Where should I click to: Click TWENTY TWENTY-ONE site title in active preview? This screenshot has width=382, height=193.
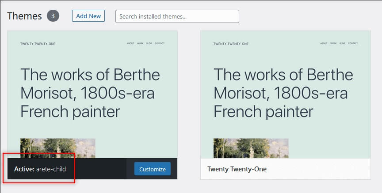pyautogui.click(x=38, y=44)
